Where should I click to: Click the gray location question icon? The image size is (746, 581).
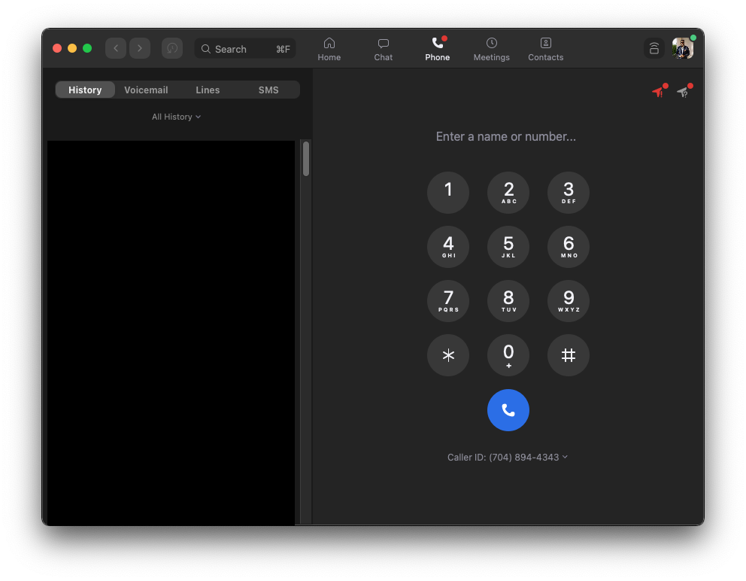(x=684, y=91)
